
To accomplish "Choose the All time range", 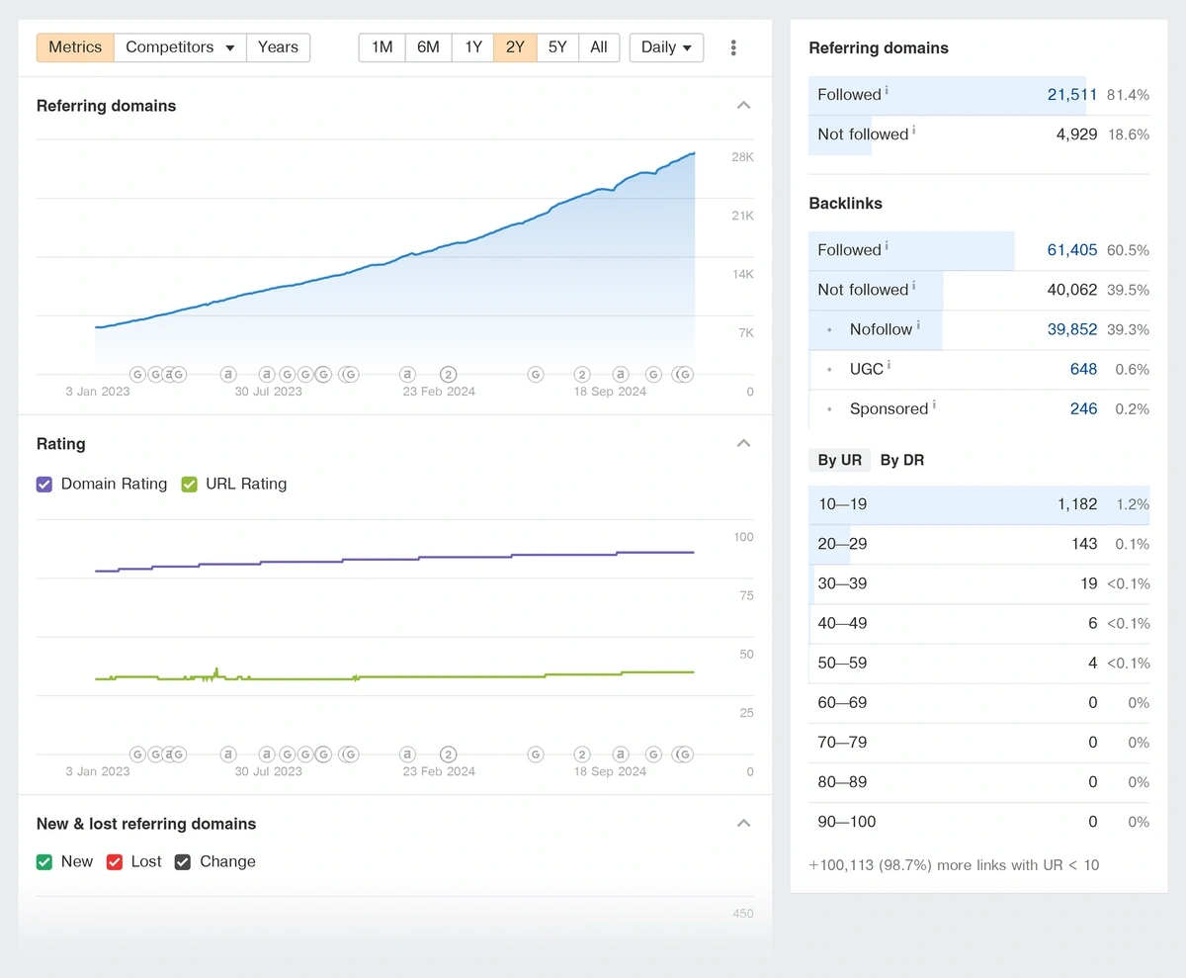I will pos(599,47).
